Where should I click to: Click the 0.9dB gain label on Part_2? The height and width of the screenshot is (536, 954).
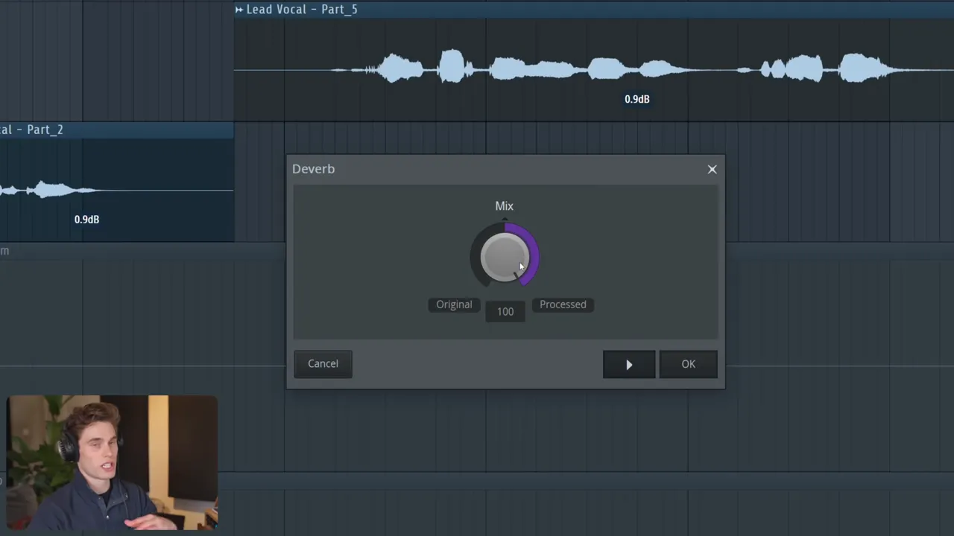click(x=86, y=220)
